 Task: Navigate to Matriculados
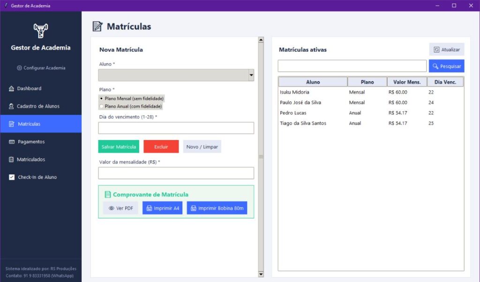coord(41,159)
